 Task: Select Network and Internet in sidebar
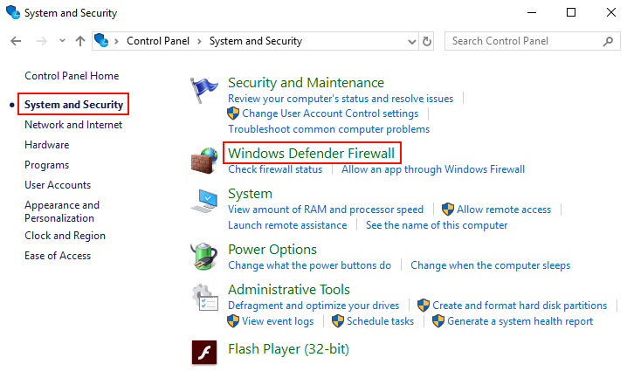coord(73,125)
